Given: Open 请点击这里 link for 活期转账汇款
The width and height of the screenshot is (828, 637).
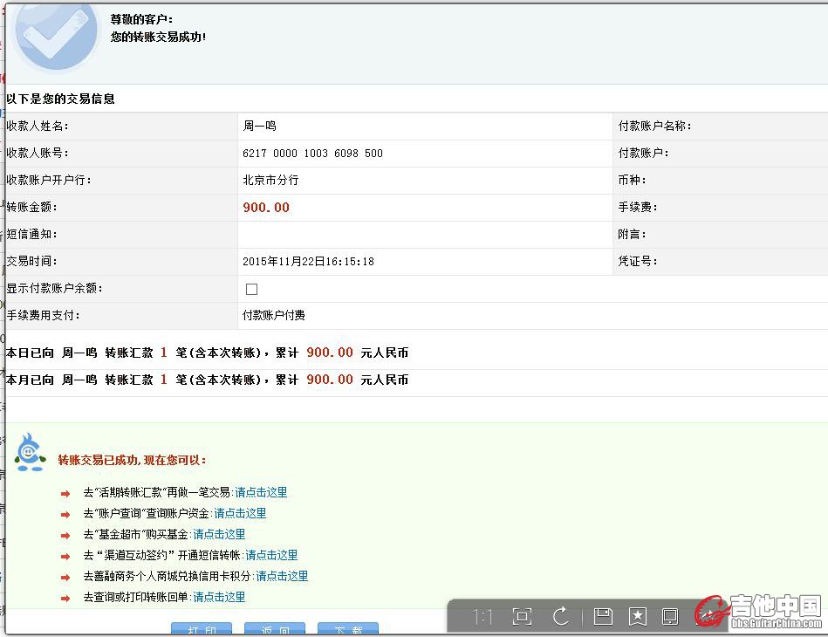Looking at the screenshot, I should (261, 492).
